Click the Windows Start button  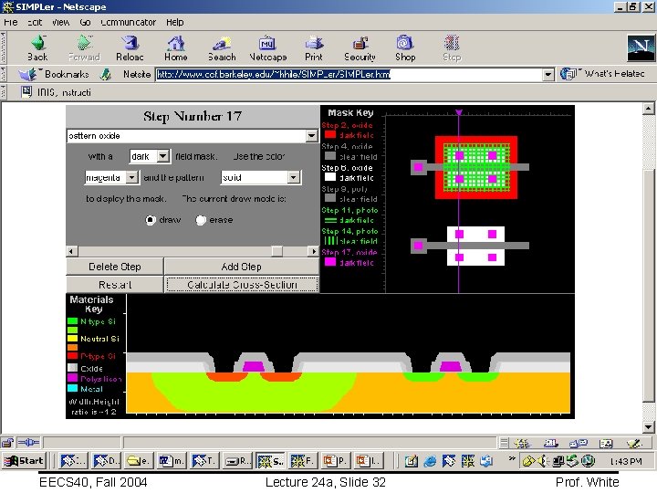pyautogui.click(x=25, y=461)
